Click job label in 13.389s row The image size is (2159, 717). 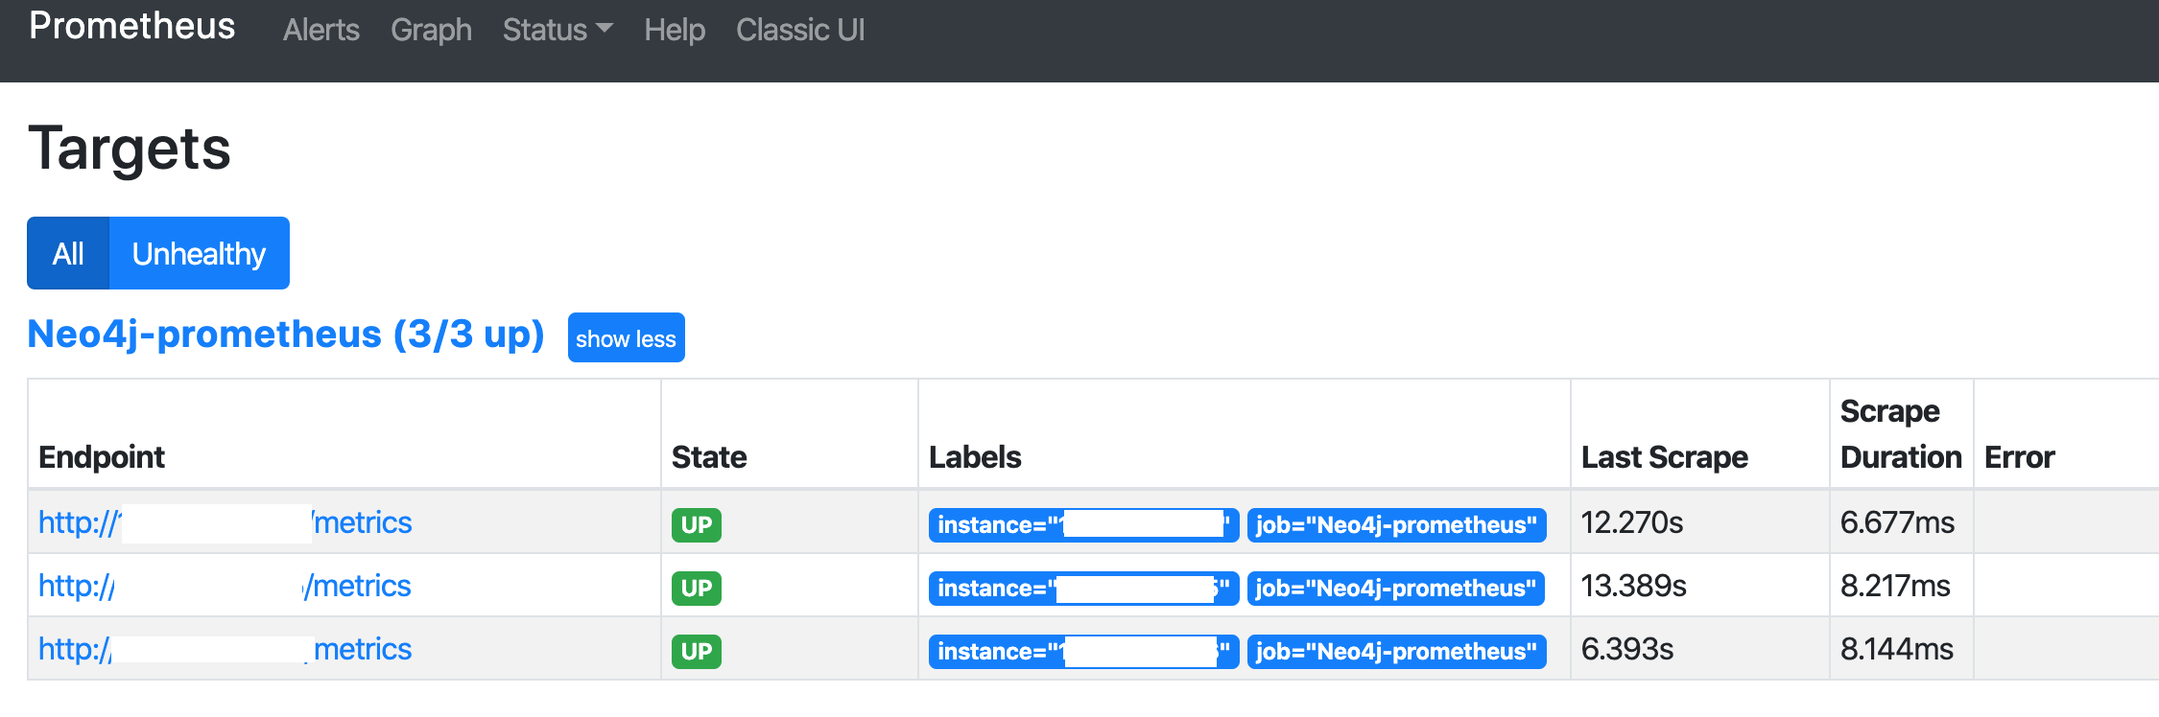pyautogui.click(x=1396, y=588)
